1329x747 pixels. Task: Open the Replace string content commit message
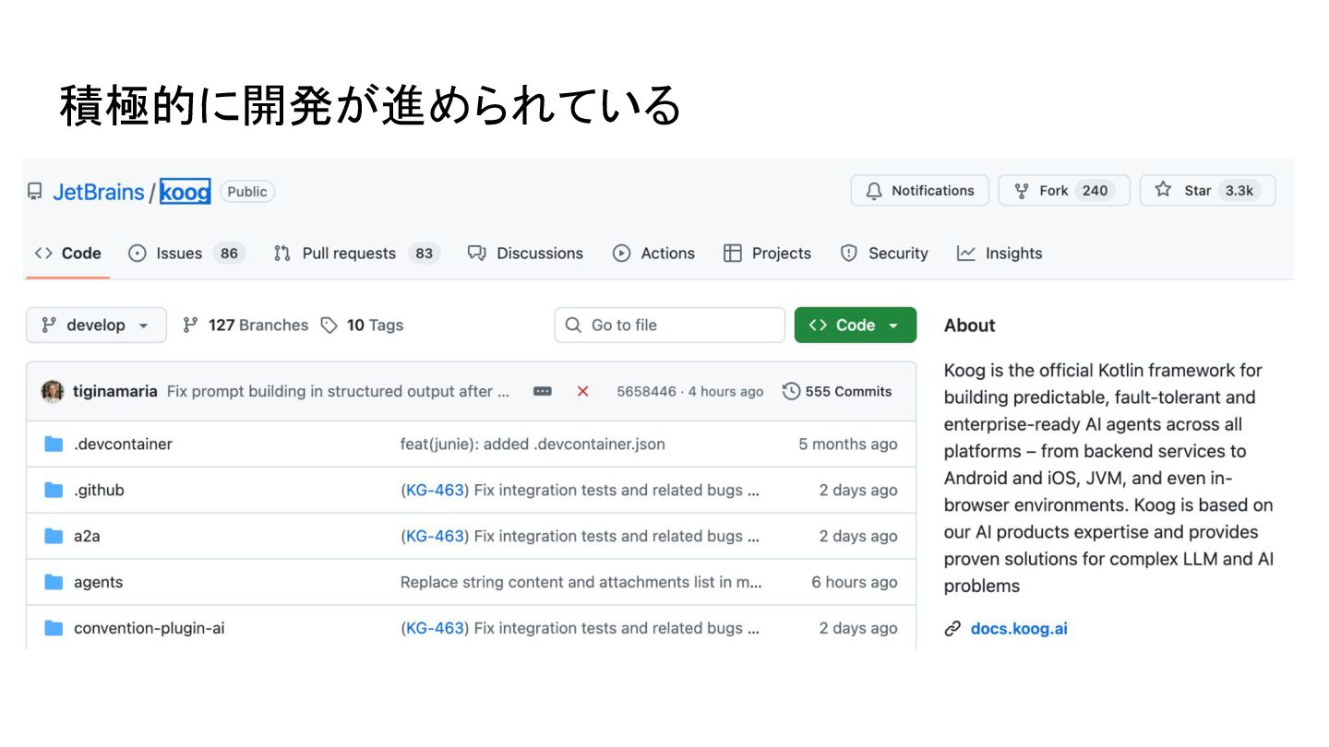pyautogui.click(x=581, y=582)
